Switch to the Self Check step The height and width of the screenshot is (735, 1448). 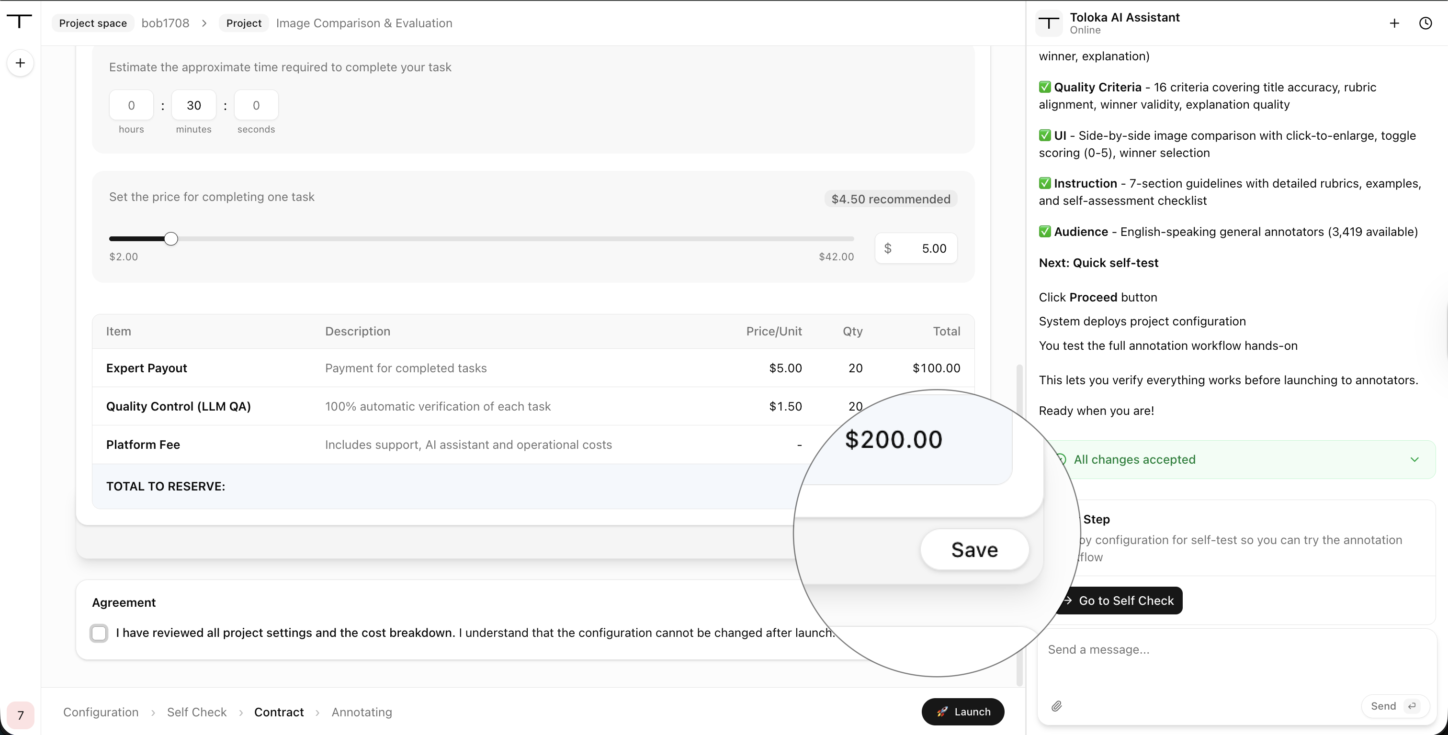pyautogui.click(x=197, y=712)
